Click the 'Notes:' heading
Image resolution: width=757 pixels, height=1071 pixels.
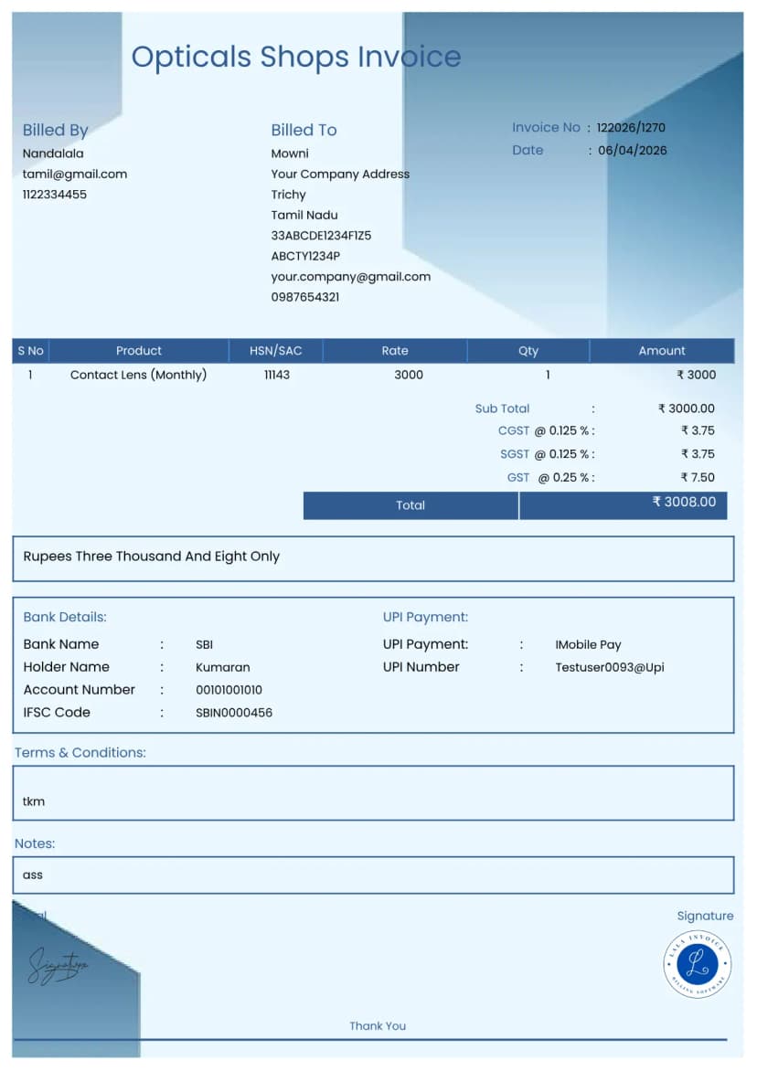(35, 843)
